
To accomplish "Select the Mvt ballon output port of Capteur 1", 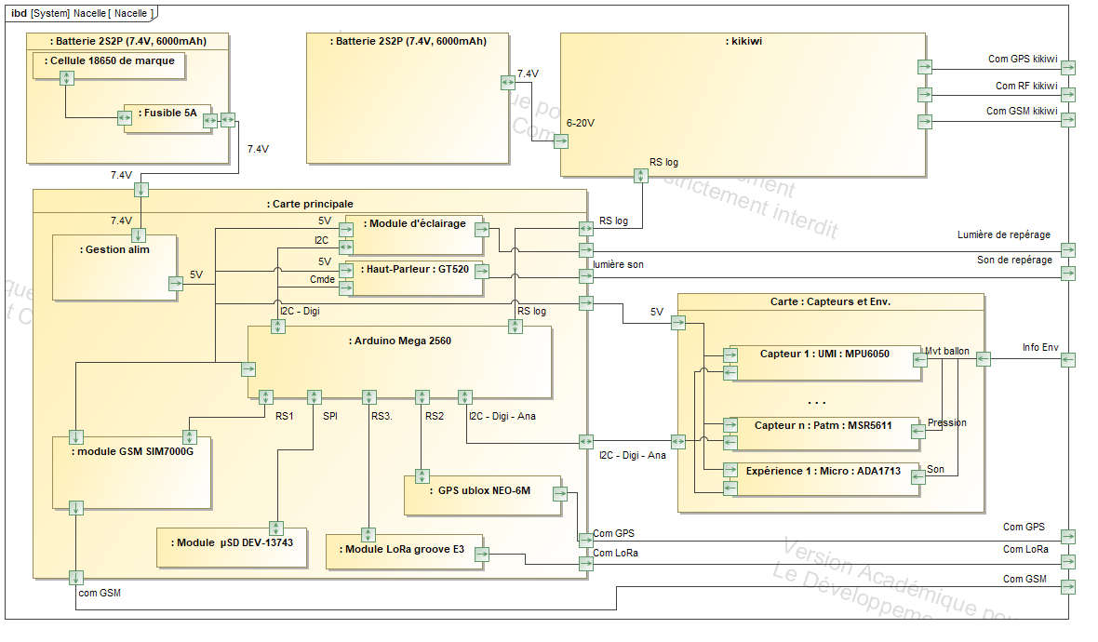I will 920,360.
